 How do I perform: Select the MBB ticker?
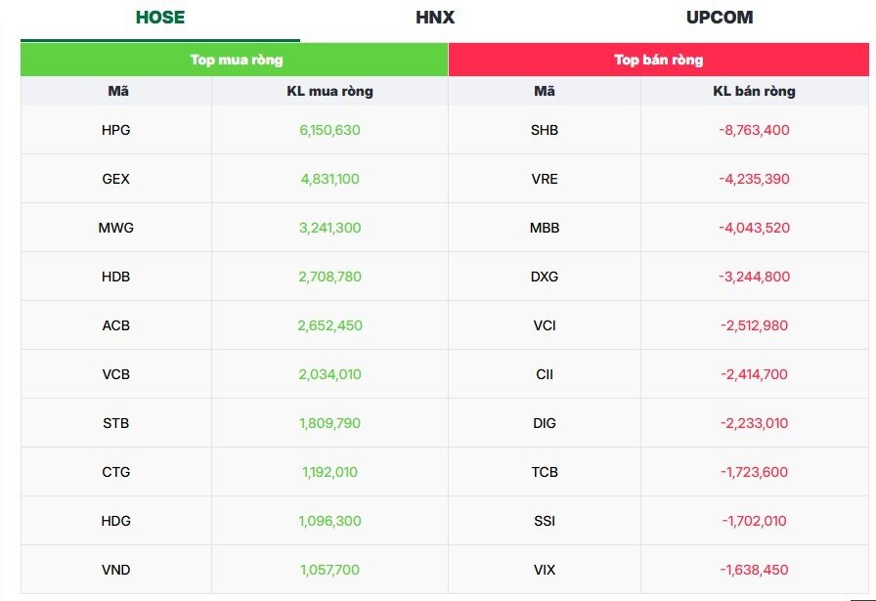pyautogui.click(x=545, y=228)
